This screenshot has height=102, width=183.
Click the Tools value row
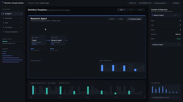(166, 25)
